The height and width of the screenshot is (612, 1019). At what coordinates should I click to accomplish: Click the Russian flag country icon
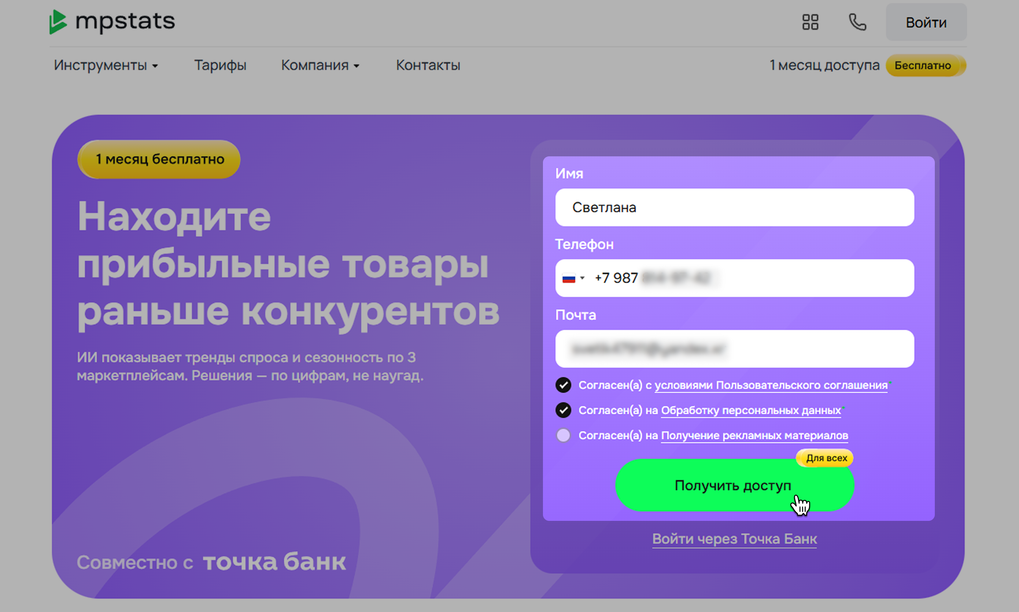click(x=569, y=279)
